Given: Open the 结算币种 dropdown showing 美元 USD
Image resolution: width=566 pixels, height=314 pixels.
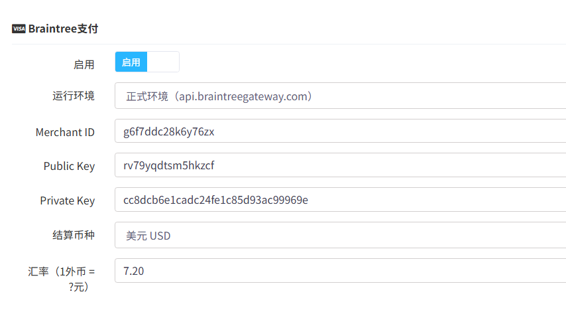Looking at the screenshot, I should 341,235.
